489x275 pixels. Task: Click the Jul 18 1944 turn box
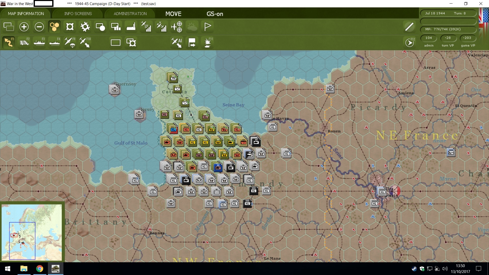[x=448, y=13]
